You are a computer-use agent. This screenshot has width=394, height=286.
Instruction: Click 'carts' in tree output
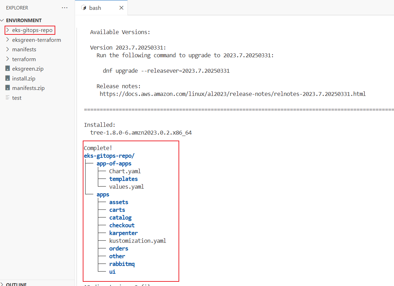(x=117, y=210)
